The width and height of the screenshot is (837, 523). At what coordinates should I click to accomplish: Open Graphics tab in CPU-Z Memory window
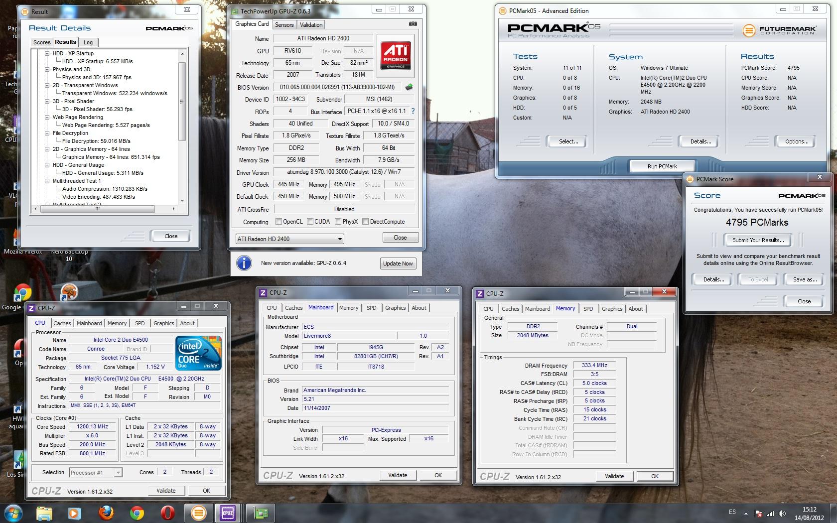(x=612, y=309)
